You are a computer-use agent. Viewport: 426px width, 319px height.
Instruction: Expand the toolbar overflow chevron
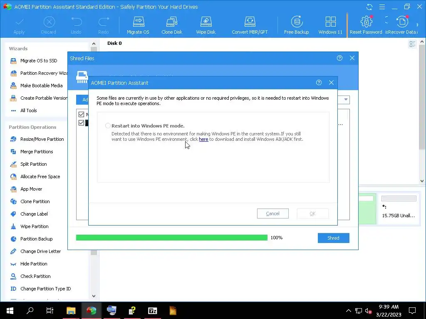click(417, 25)
